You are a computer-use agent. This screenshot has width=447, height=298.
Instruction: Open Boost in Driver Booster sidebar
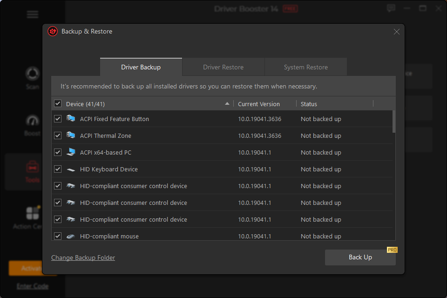33,125
